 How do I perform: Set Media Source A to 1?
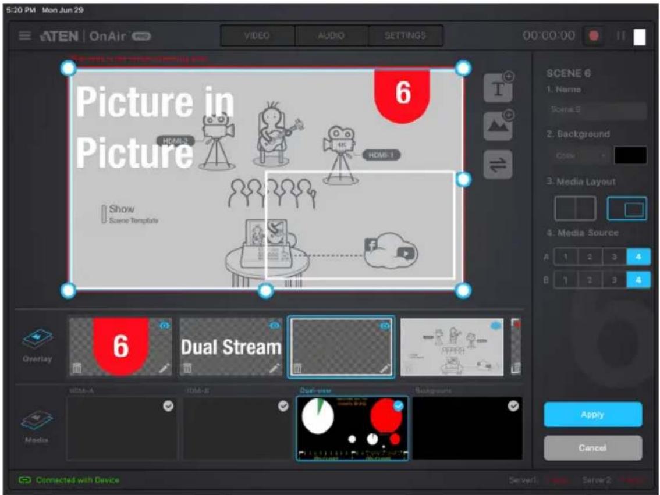[565, 257]
